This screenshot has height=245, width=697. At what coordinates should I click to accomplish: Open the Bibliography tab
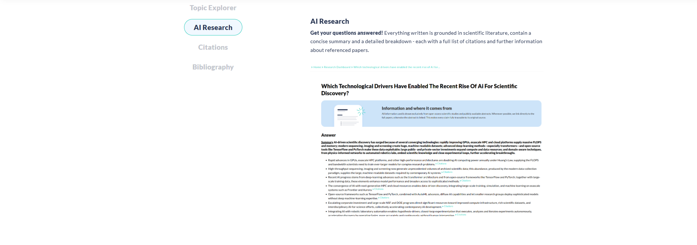pos(213,67)
